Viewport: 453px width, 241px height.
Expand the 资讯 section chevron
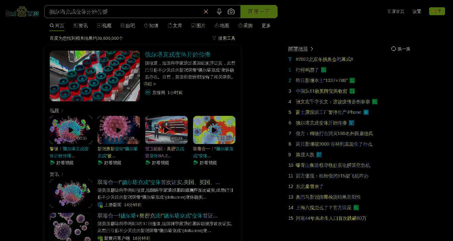62,174
